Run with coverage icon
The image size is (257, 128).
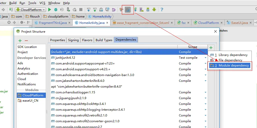click(62, 10)
